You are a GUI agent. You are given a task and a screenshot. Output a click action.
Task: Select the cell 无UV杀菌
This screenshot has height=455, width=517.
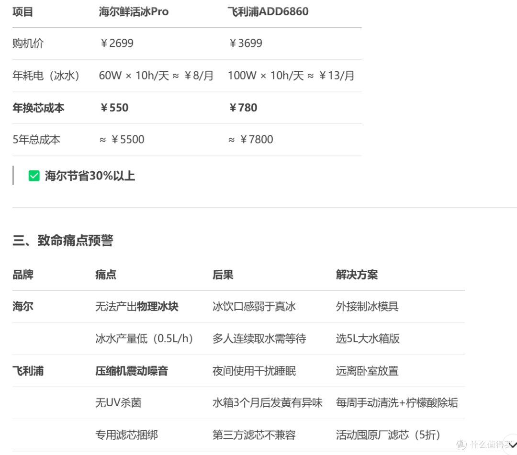(118, 403)
